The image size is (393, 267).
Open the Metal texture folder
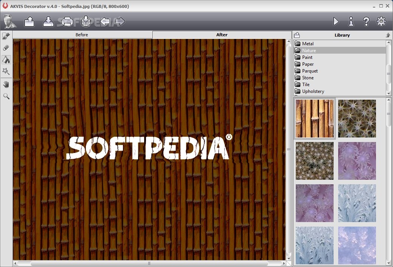pyautogui.click(x=340, y=43)
